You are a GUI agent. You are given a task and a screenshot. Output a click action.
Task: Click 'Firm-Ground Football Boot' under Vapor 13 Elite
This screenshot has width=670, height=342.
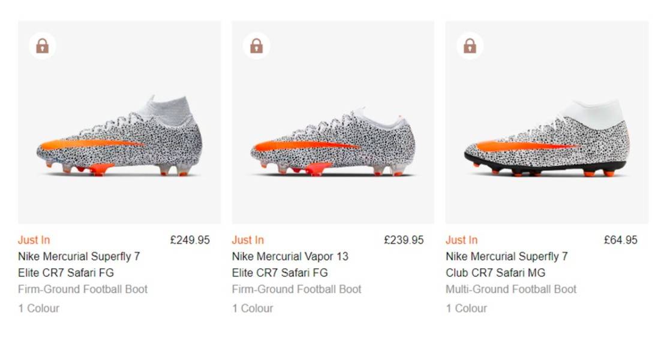pyautogui.click(x=296, y=289)
